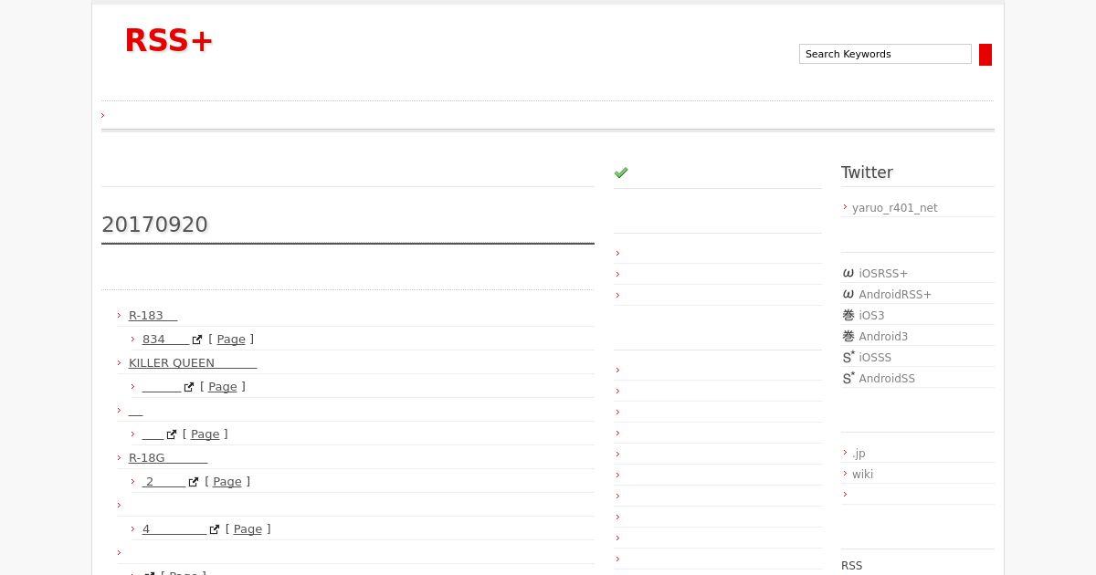
Task: Click the kanji icon beside iOS3
Action: pyautogui.click(x=848, y=315)
